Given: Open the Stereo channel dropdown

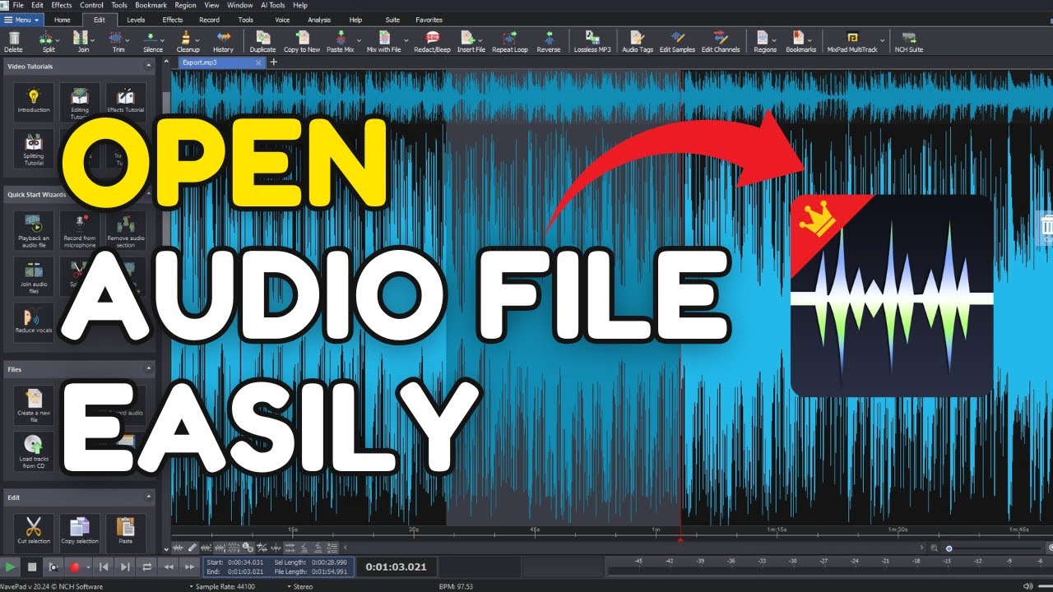Looking at the screenshot, I should click(300, 587).
